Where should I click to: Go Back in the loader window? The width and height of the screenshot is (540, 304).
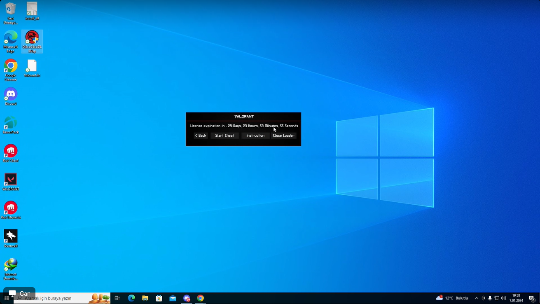pos(201,136)
